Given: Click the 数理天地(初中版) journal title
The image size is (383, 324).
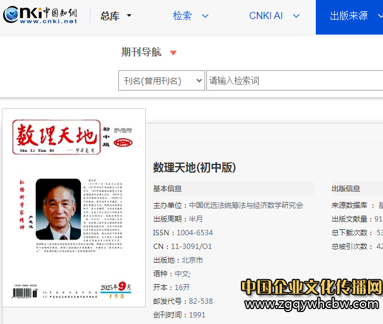Looking at the screenshot, I should coord(194,167).
